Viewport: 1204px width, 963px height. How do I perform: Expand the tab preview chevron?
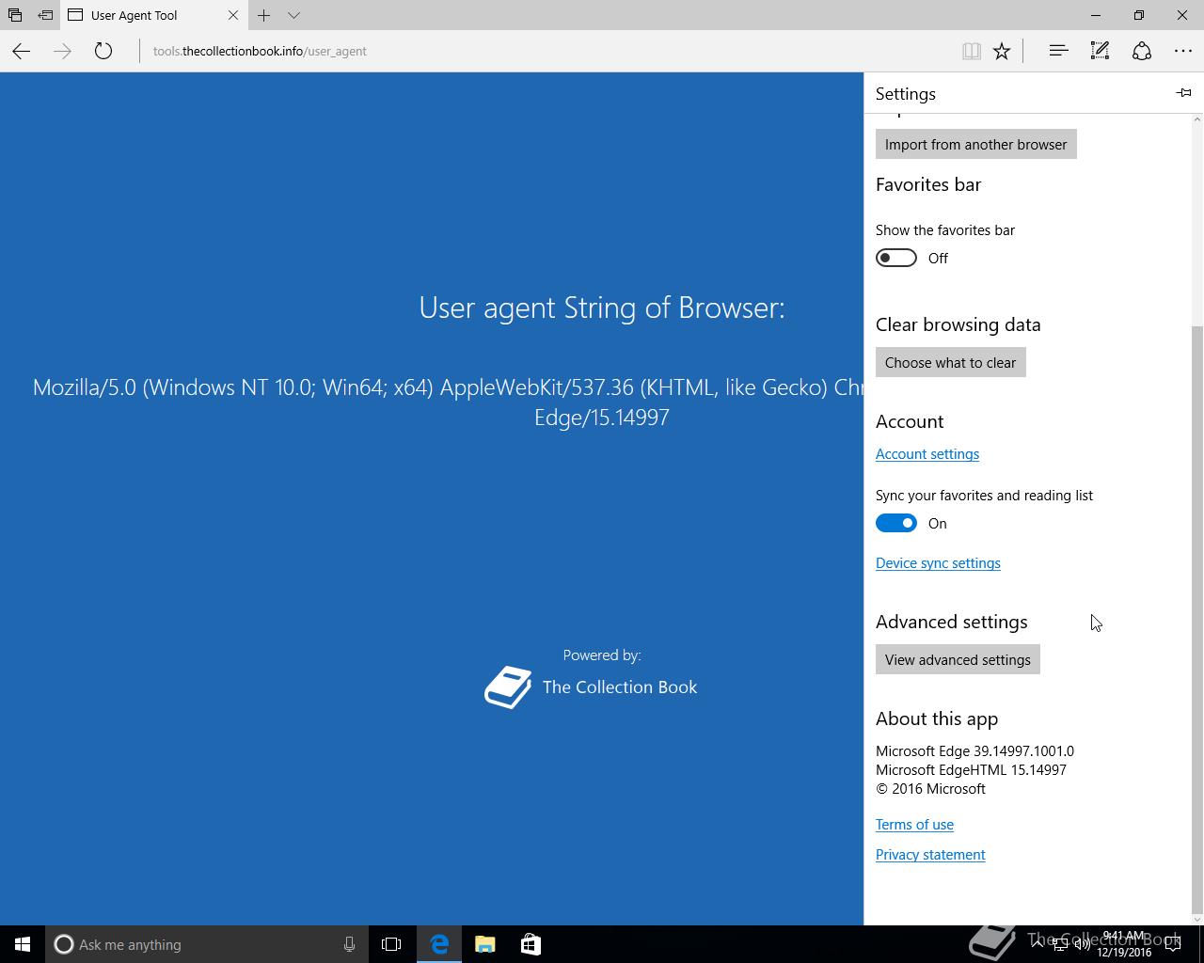[294, 15]
